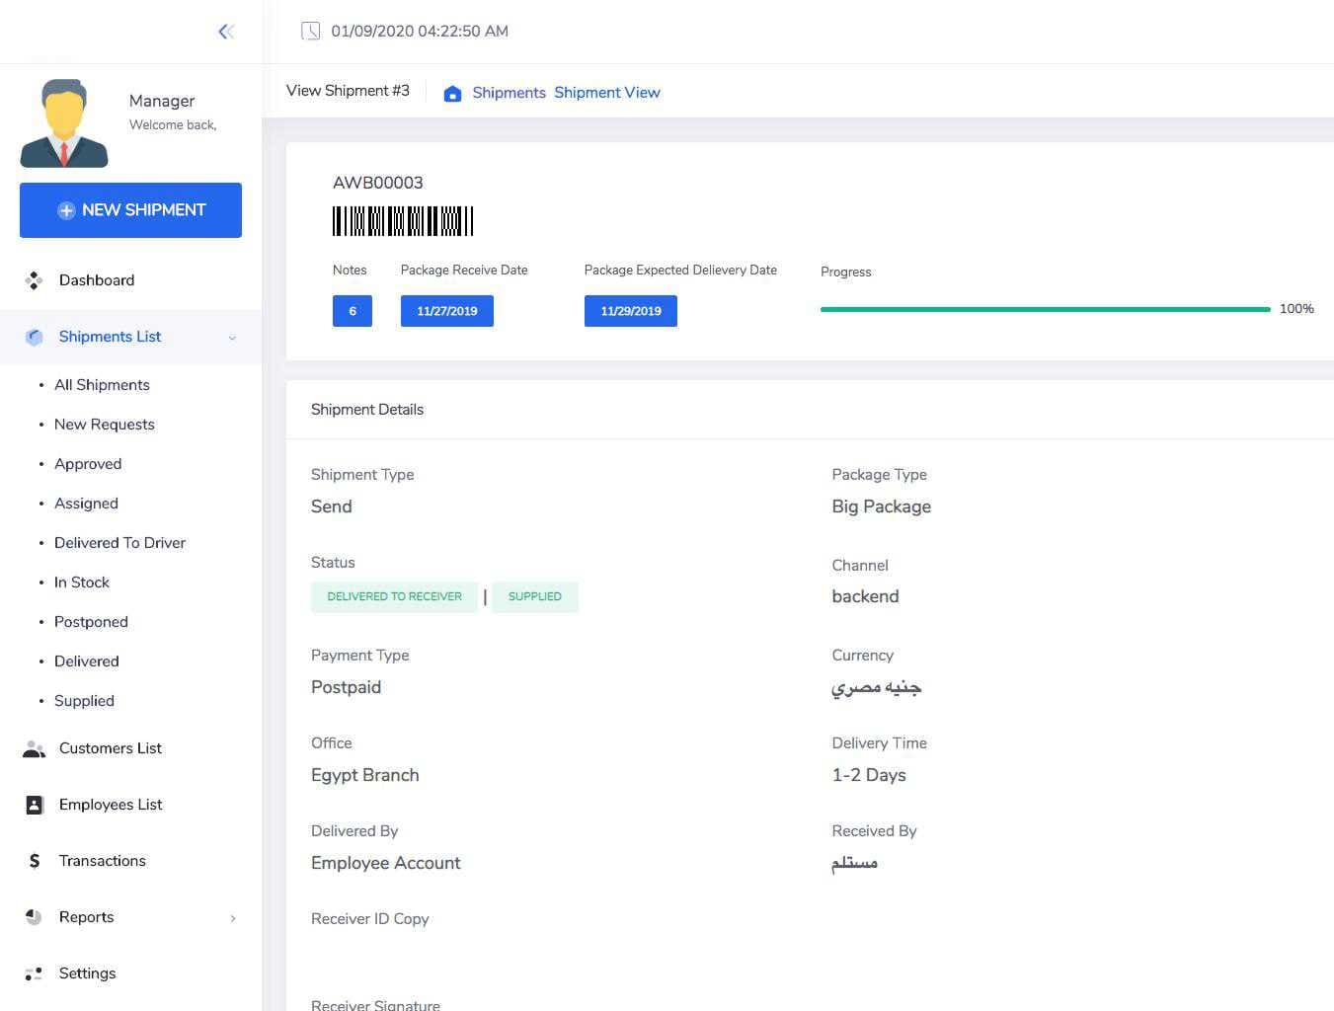Click the Settings icon in sidebar
The height and width of the screenshot is (1011, 1334).
pyautogui.click(x=34, y=973)
